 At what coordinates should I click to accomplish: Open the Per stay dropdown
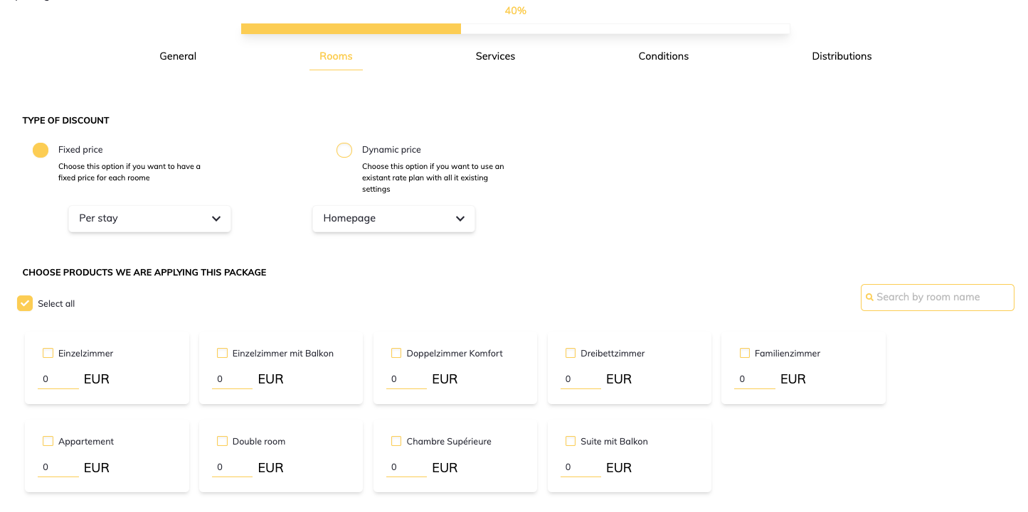pos(149,219)
